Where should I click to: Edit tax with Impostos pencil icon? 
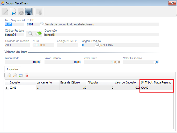(15, 75)
